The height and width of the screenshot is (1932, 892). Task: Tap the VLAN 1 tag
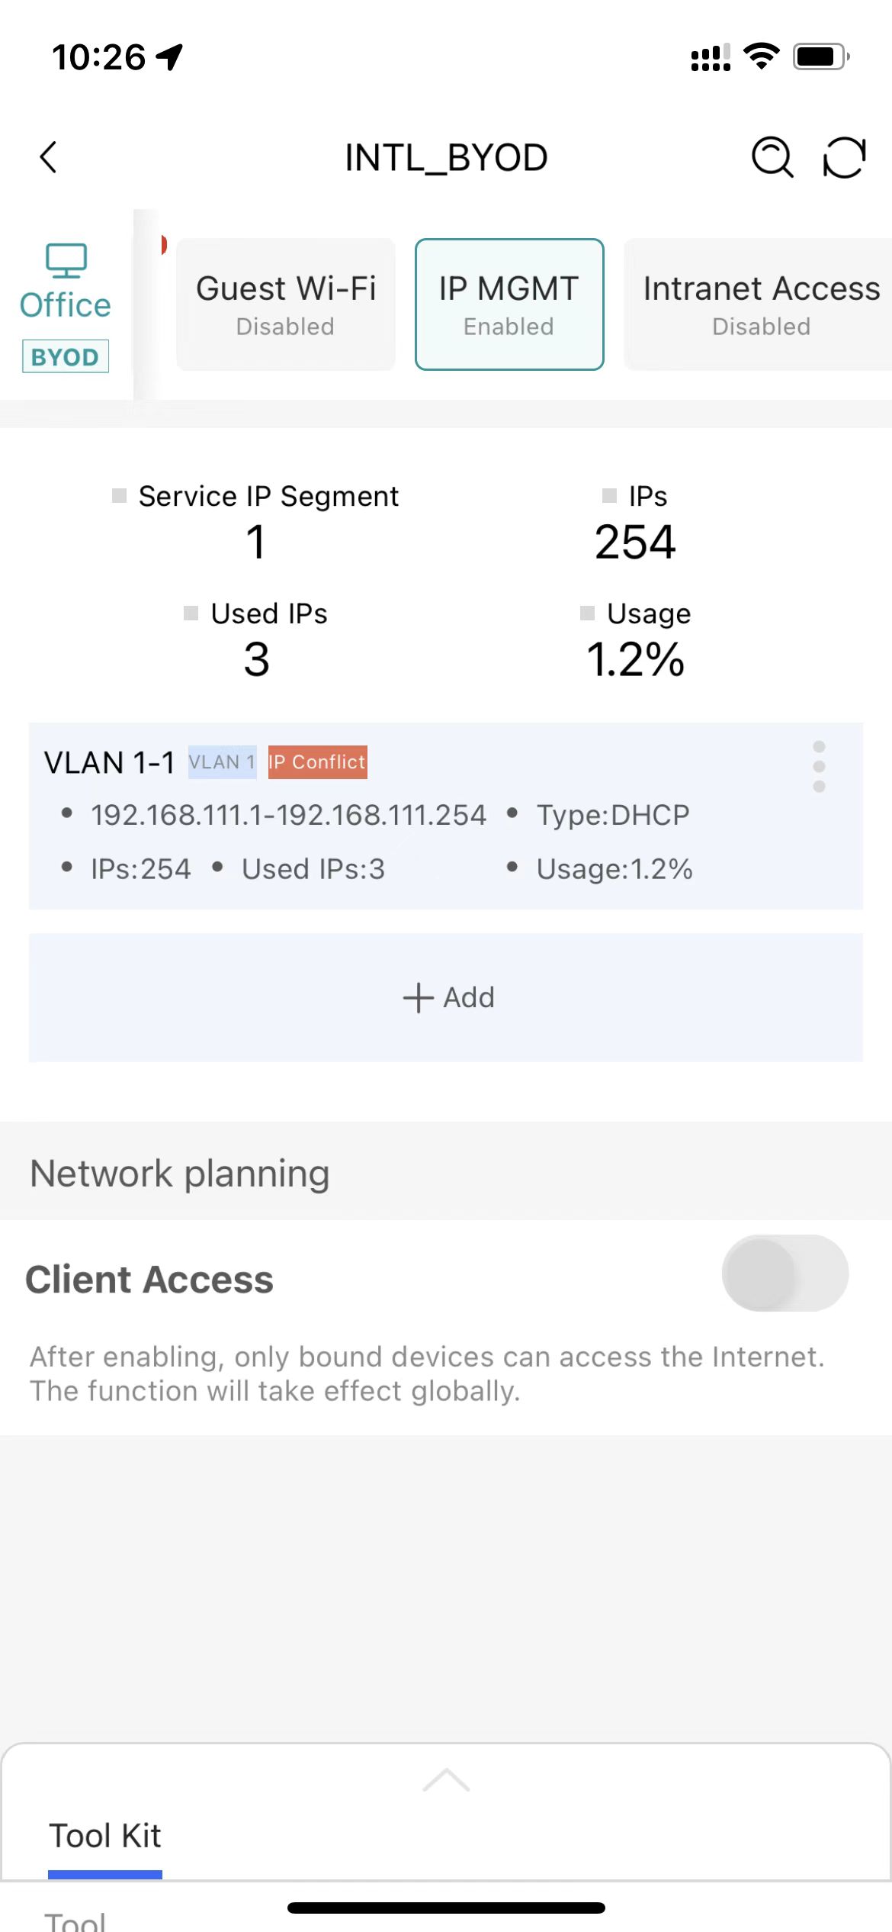pos(222,762)
